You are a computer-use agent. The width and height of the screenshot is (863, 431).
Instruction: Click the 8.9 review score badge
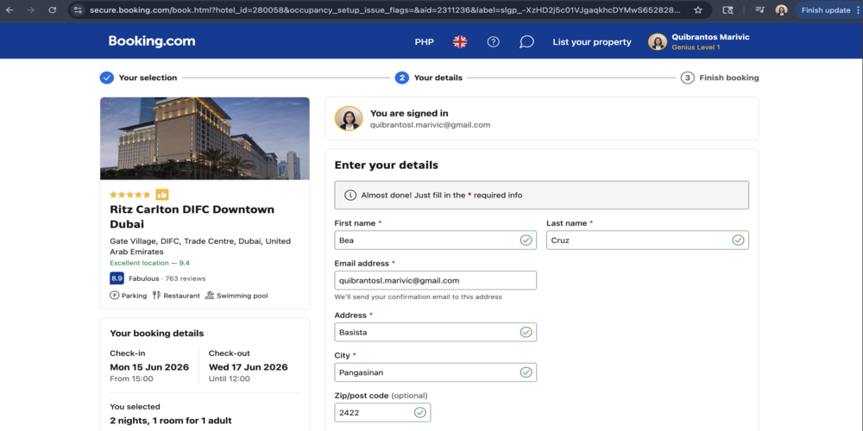click(117, 278)
